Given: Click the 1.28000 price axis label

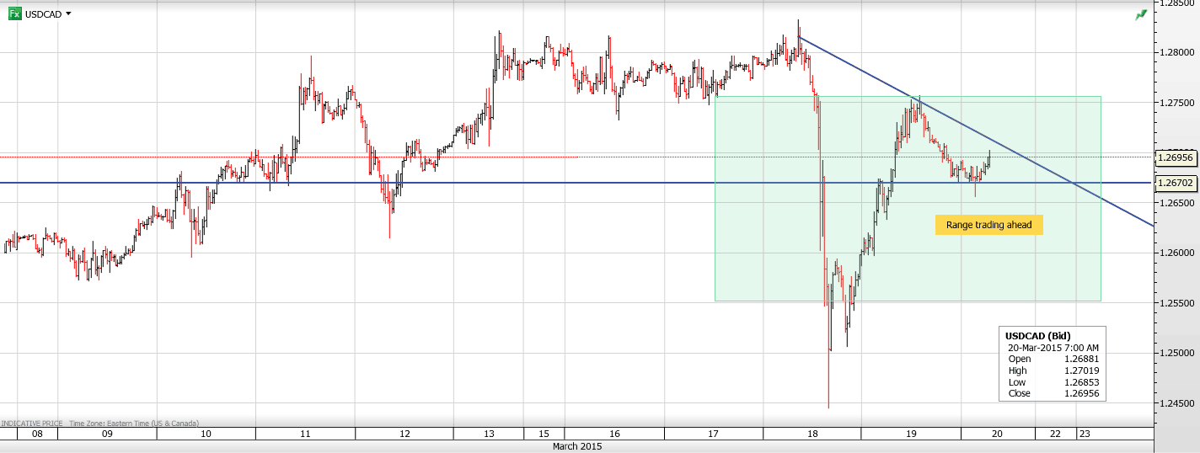Looking at the screenshot, I should pyautogui.click(x=1176, y=52).
